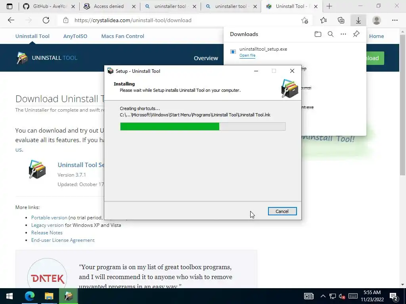Image resolution: width=406 pixels, height=304 pixels.
Task: Open Overview section of Uninstall Tool page
Action: click(206, 58)
